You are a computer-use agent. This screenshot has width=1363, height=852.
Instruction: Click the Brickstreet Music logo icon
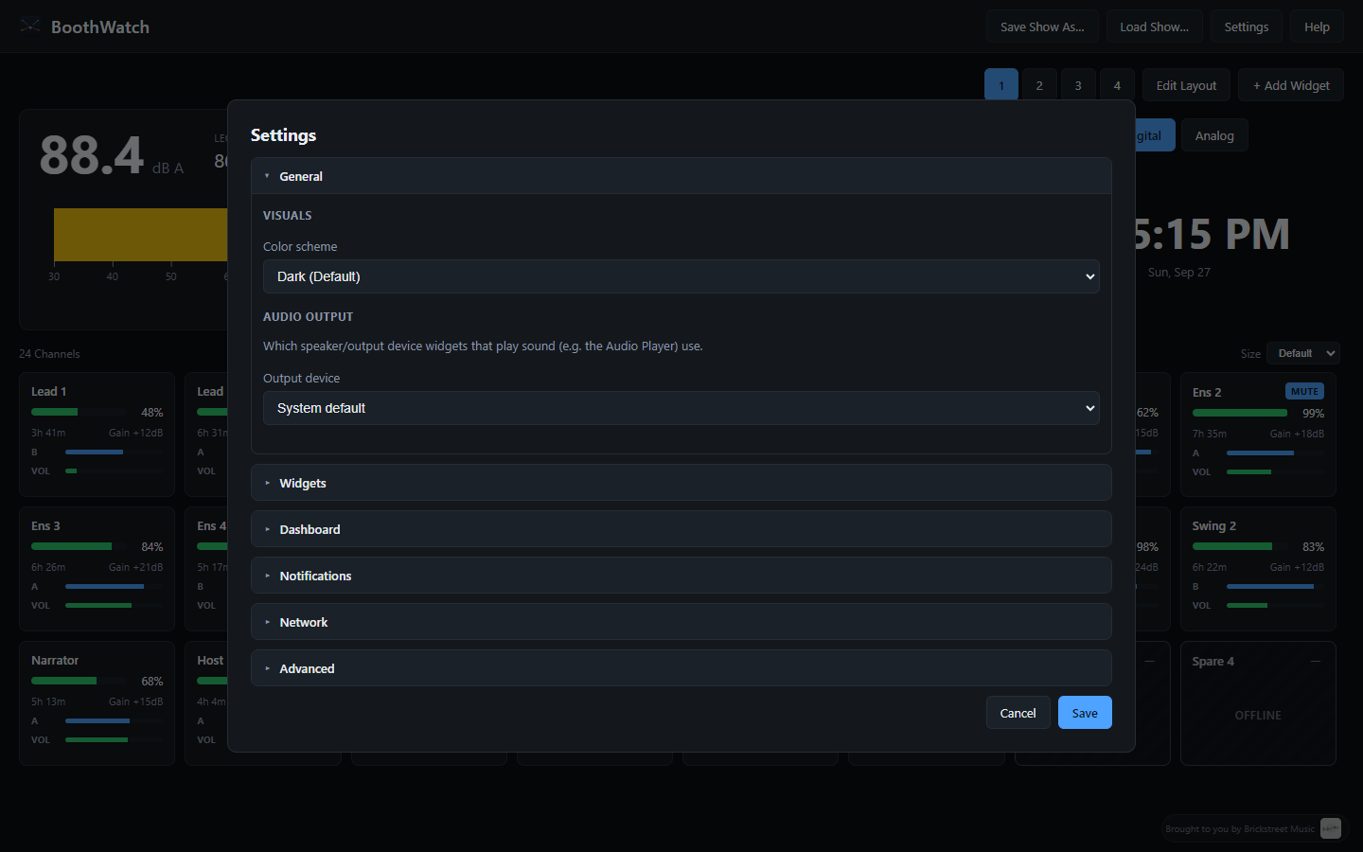coord(1331,828)
